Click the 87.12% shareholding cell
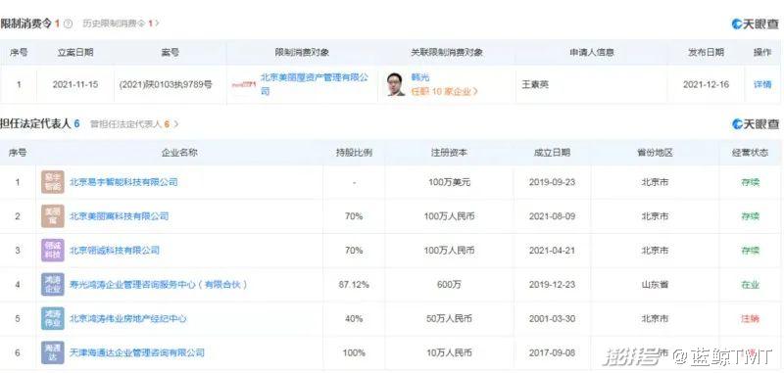784x373 pixels. [x=354, y=285]
